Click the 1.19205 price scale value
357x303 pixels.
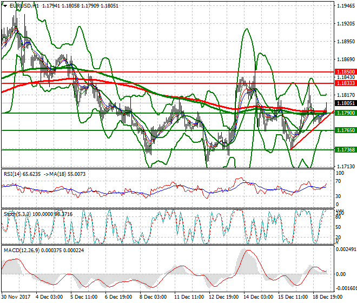pyautogui.click(x=346, y=24)
